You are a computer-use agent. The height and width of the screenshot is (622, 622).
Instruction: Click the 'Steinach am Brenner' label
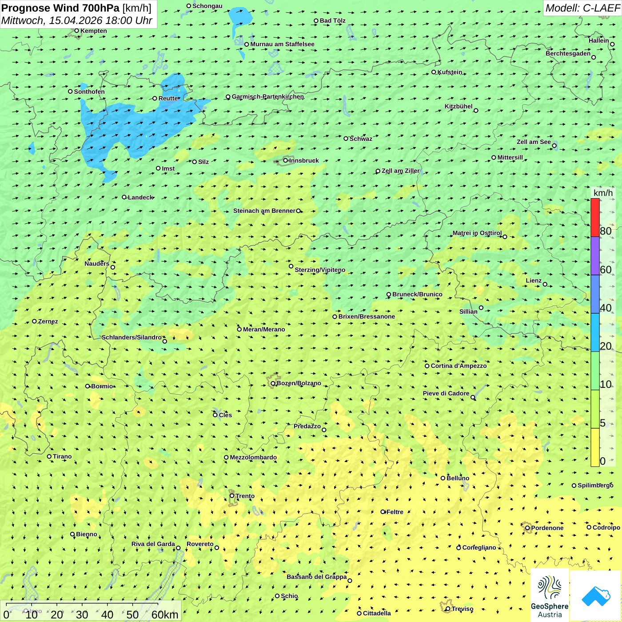coord(264,211)
